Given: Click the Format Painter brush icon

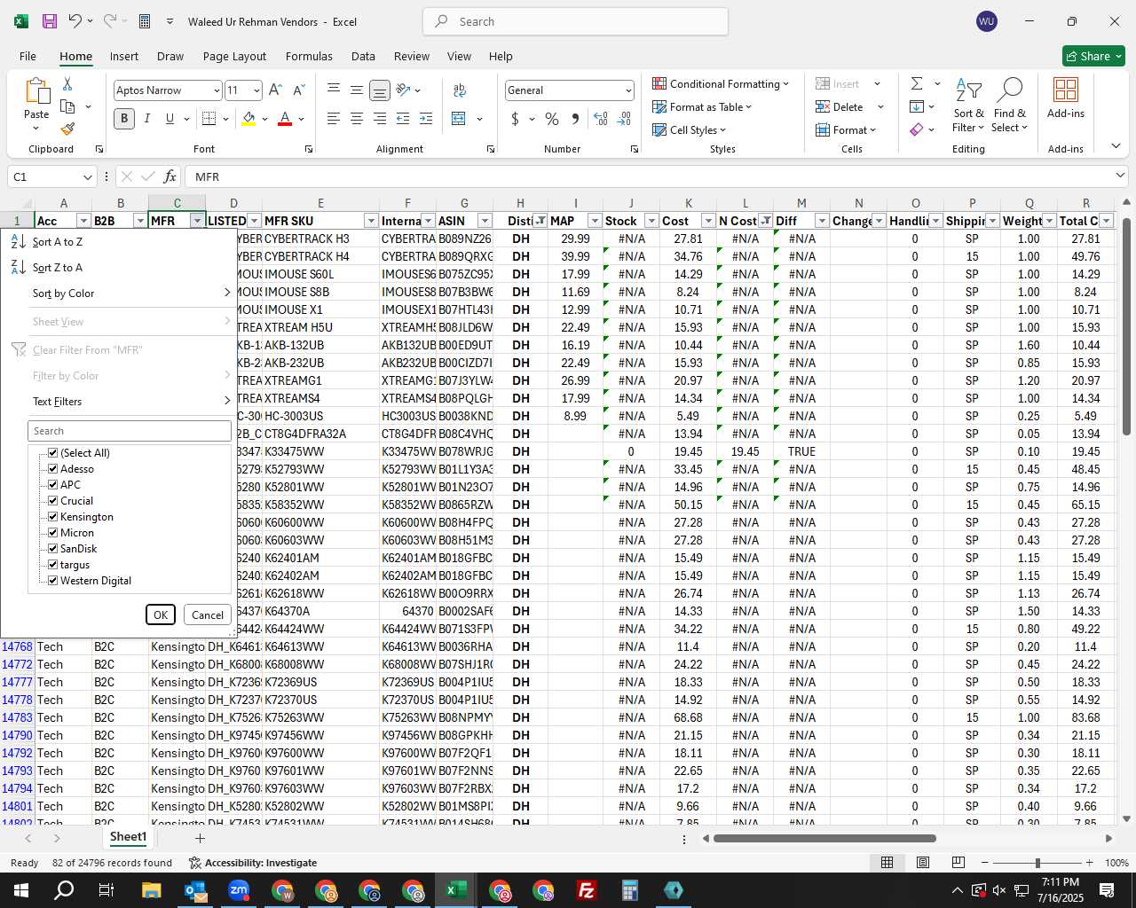Looking at the screenshot, I should click(x=67, y=129).
